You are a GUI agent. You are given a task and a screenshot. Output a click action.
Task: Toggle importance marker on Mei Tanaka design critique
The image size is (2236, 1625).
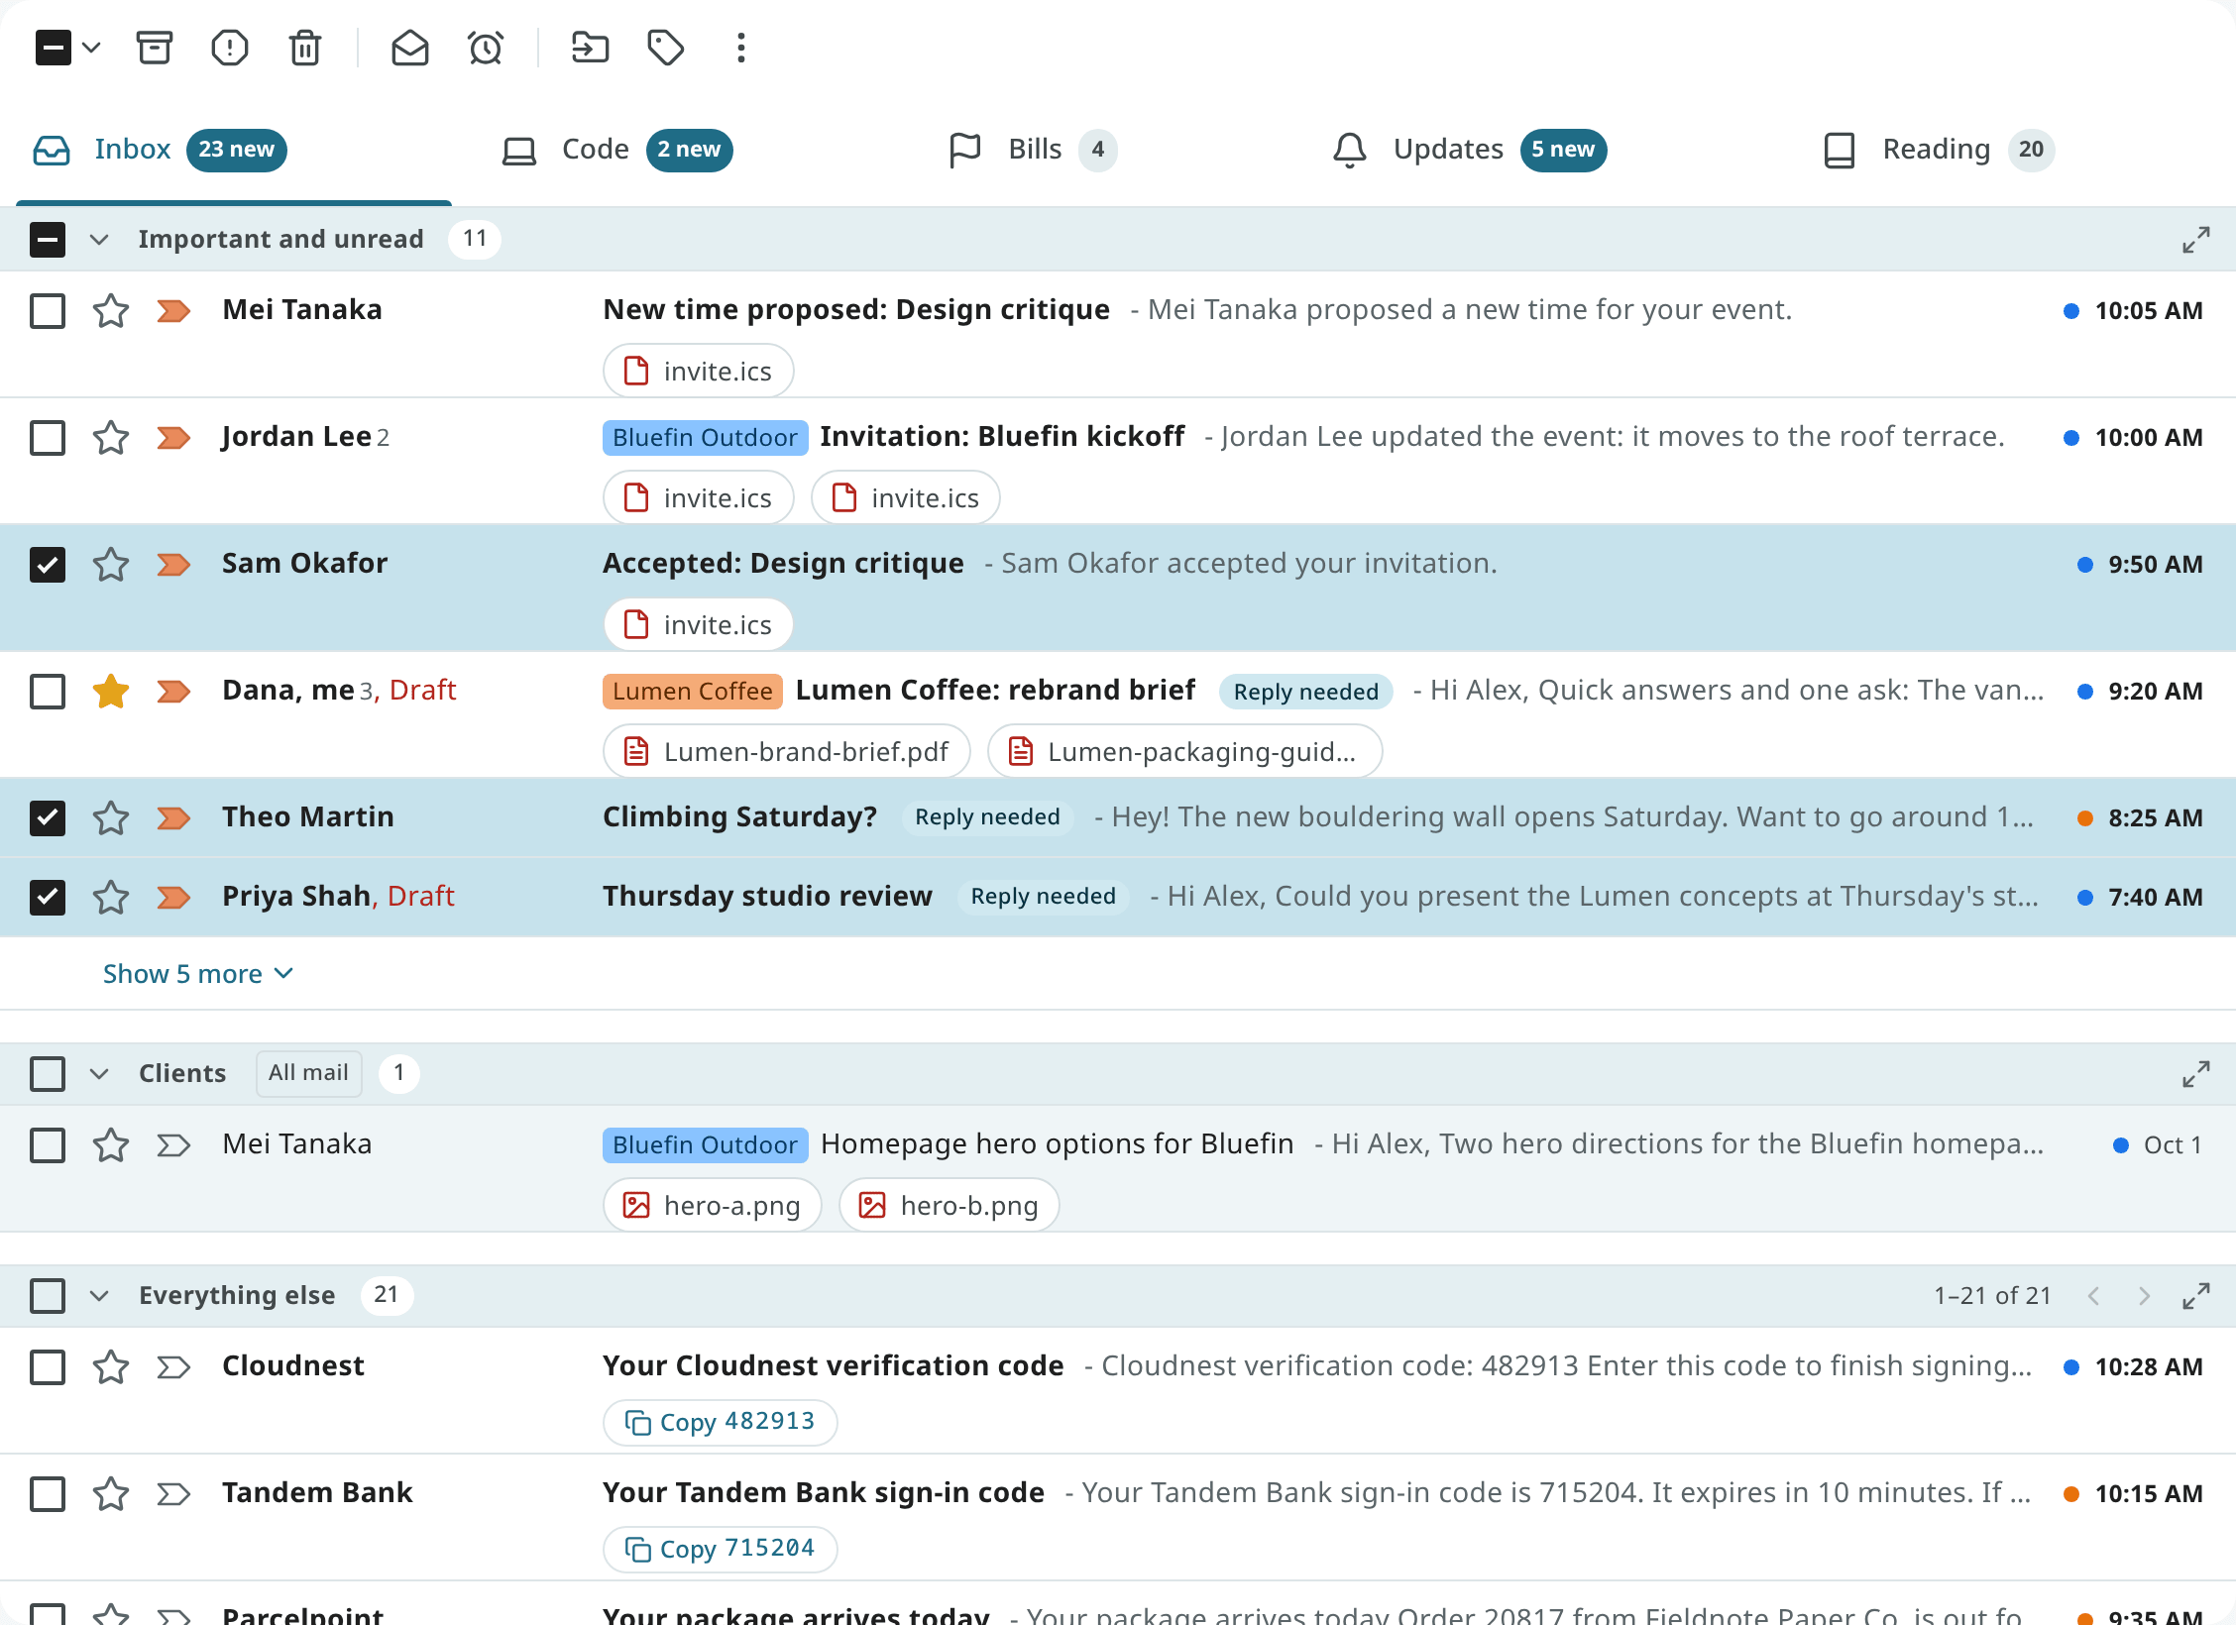pyautogui.click(x=173, y=310)
